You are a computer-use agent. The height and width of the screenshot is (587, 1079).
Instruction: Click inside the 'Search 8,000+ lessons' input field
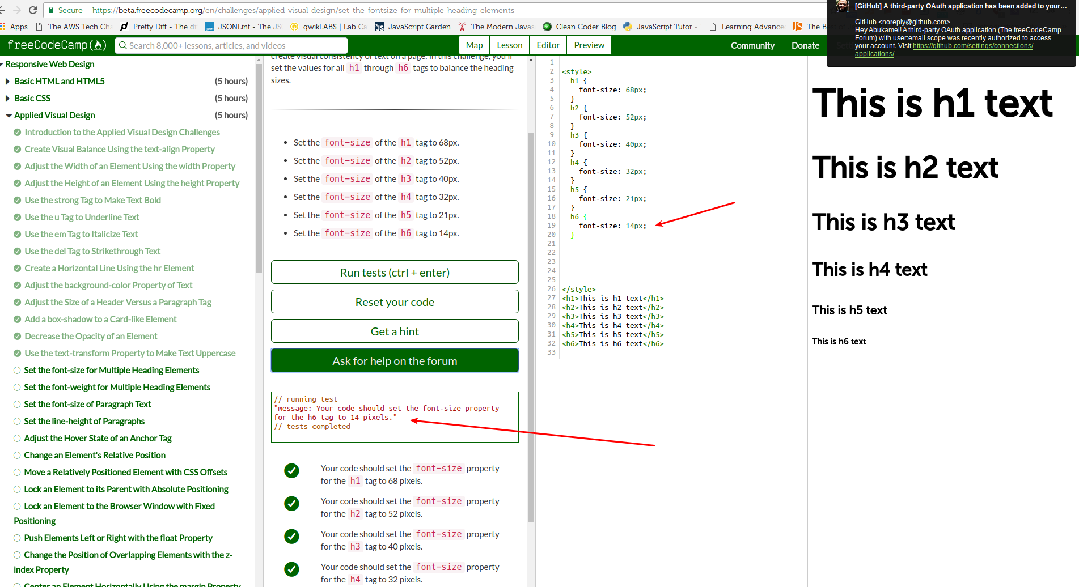pos(227,45)
